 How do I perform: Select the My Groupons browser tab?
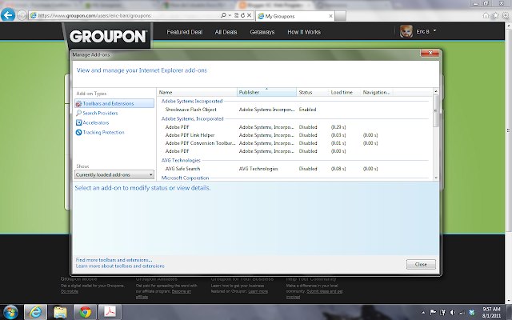point(295,16)
